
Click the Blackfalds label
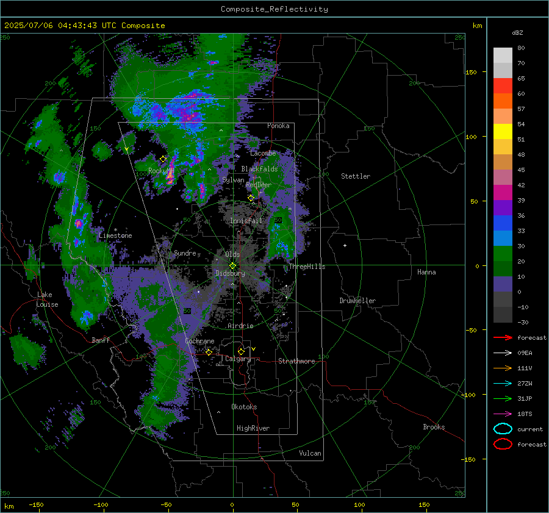coord(259,169)
